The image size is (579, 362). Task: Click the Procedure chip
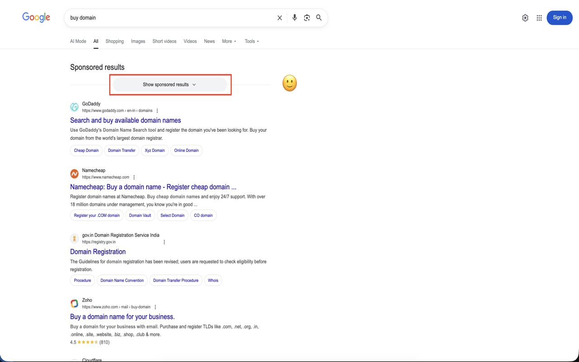point(82,281)
